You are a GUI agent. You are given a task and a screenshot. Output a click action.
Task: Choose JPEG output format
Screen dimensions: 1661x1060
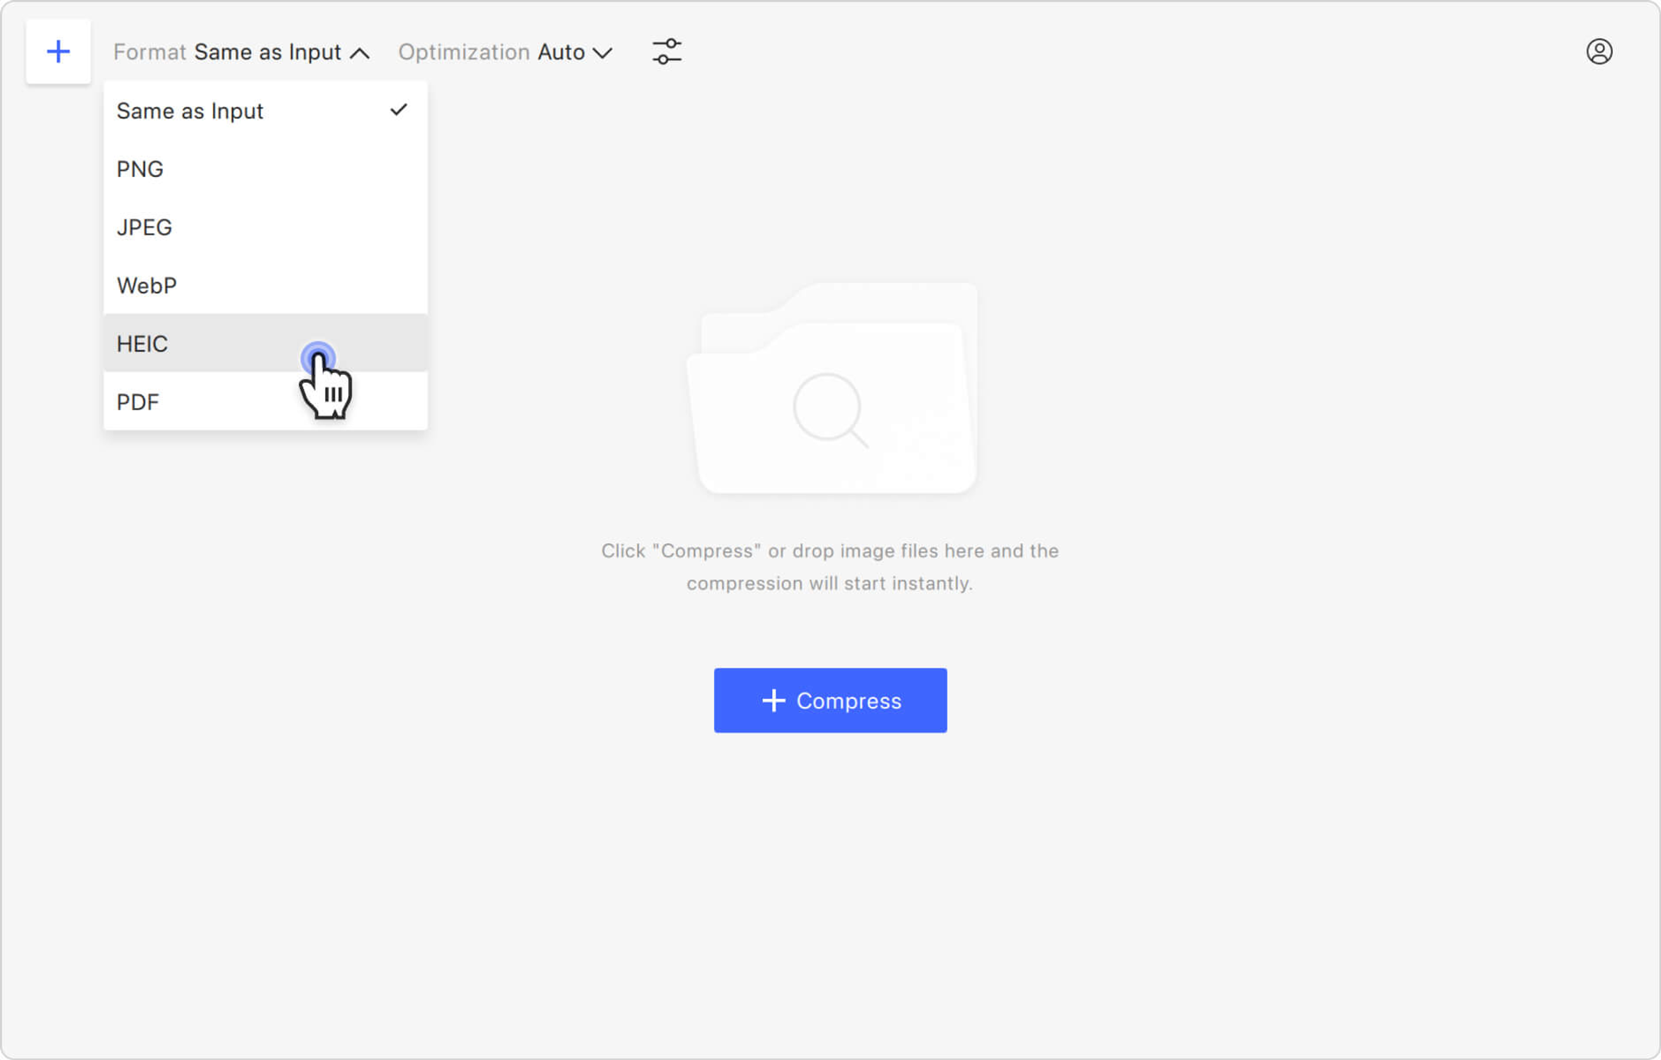(x=144, y=227)
